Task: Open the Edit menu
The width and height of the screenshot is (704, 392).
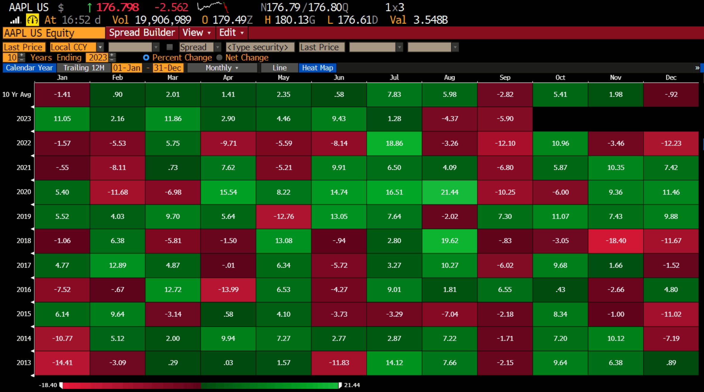Action: tap(231, 33)
